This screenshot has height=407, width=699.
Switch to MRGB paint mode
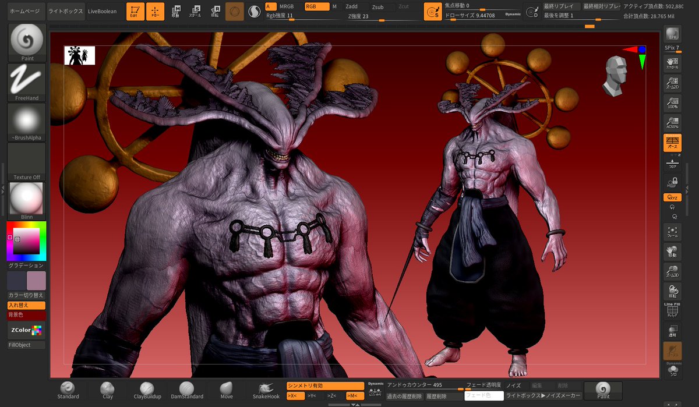[x=287, y=6]
